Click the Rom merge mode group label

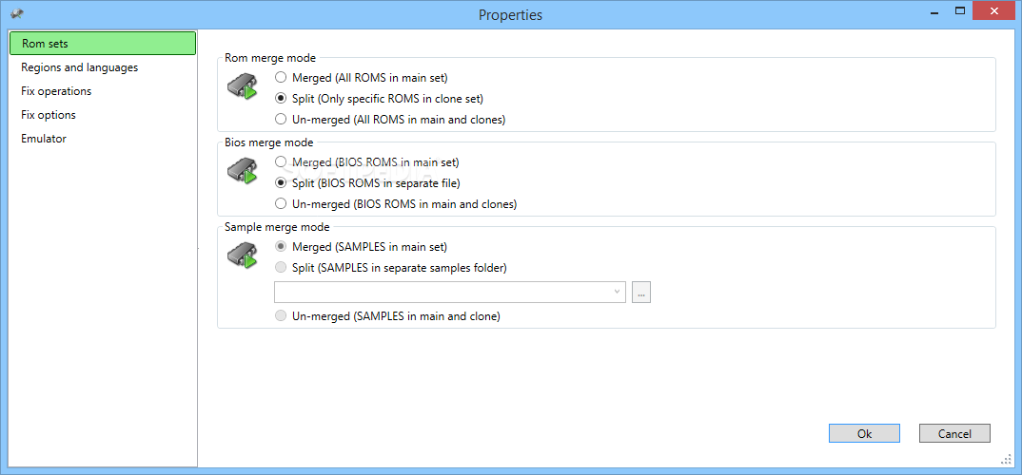pos(270,58)
